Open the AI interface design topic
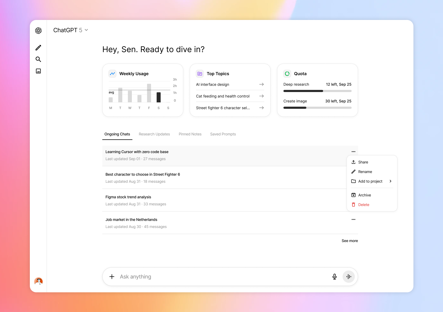Screen dimensions: 443x312 coord(230,85)
